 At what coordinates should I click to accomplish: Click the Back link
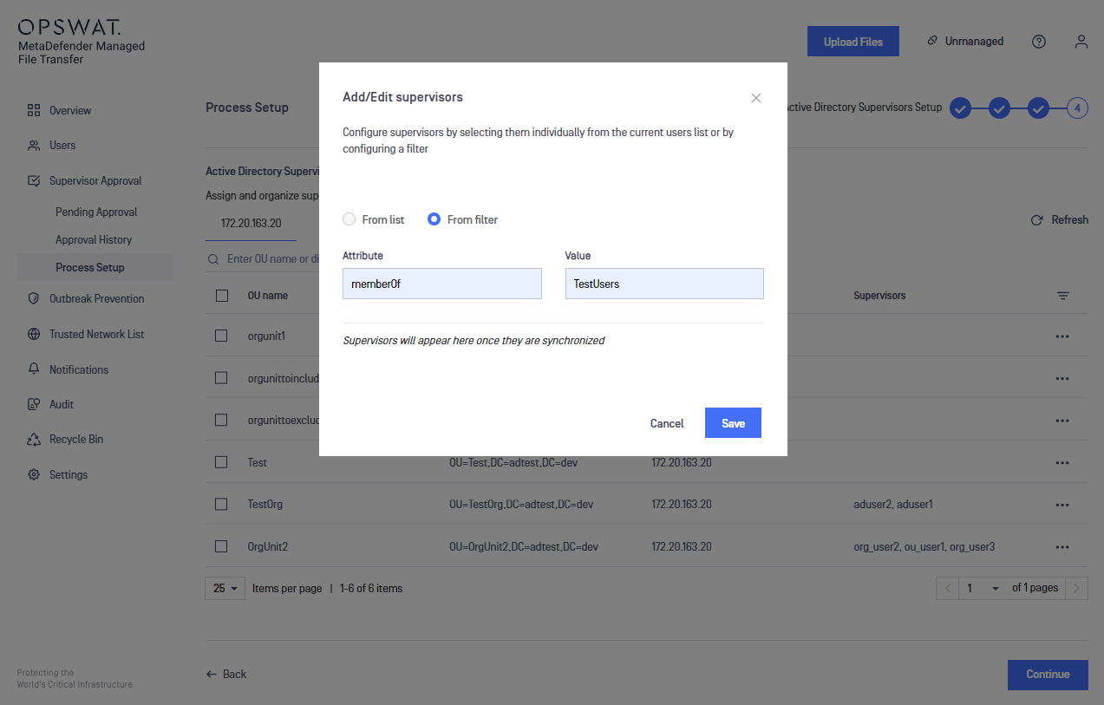[226, 674]
